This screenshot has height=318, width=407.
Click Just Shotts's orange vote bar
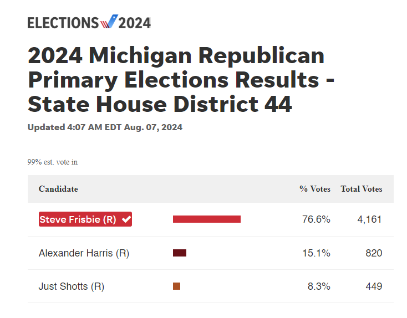pos(176,286)
